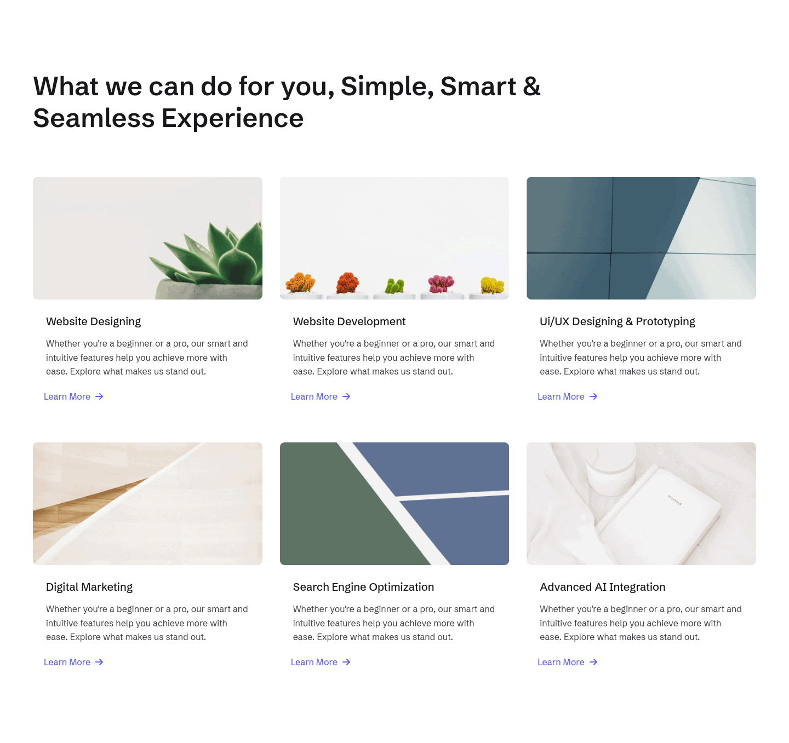Click arrow icon under Search Engine Optimization
Image resolution: width=789 pixels, height=743 pixels.
tap(346, 662)
